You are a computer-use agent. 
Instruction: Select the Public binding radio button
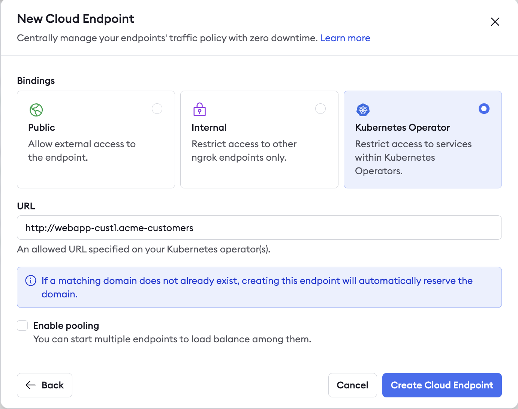tap(157, 109)
